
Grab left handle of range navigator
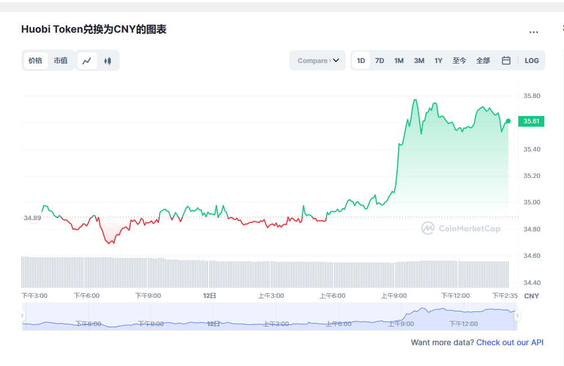coord(23,316)
